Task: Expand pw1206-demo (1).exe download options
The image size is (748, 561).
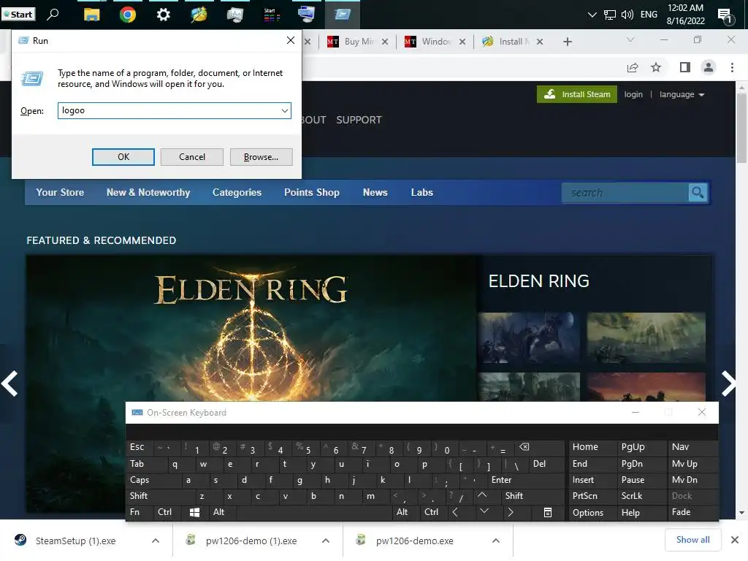Action: coord(326,541)
